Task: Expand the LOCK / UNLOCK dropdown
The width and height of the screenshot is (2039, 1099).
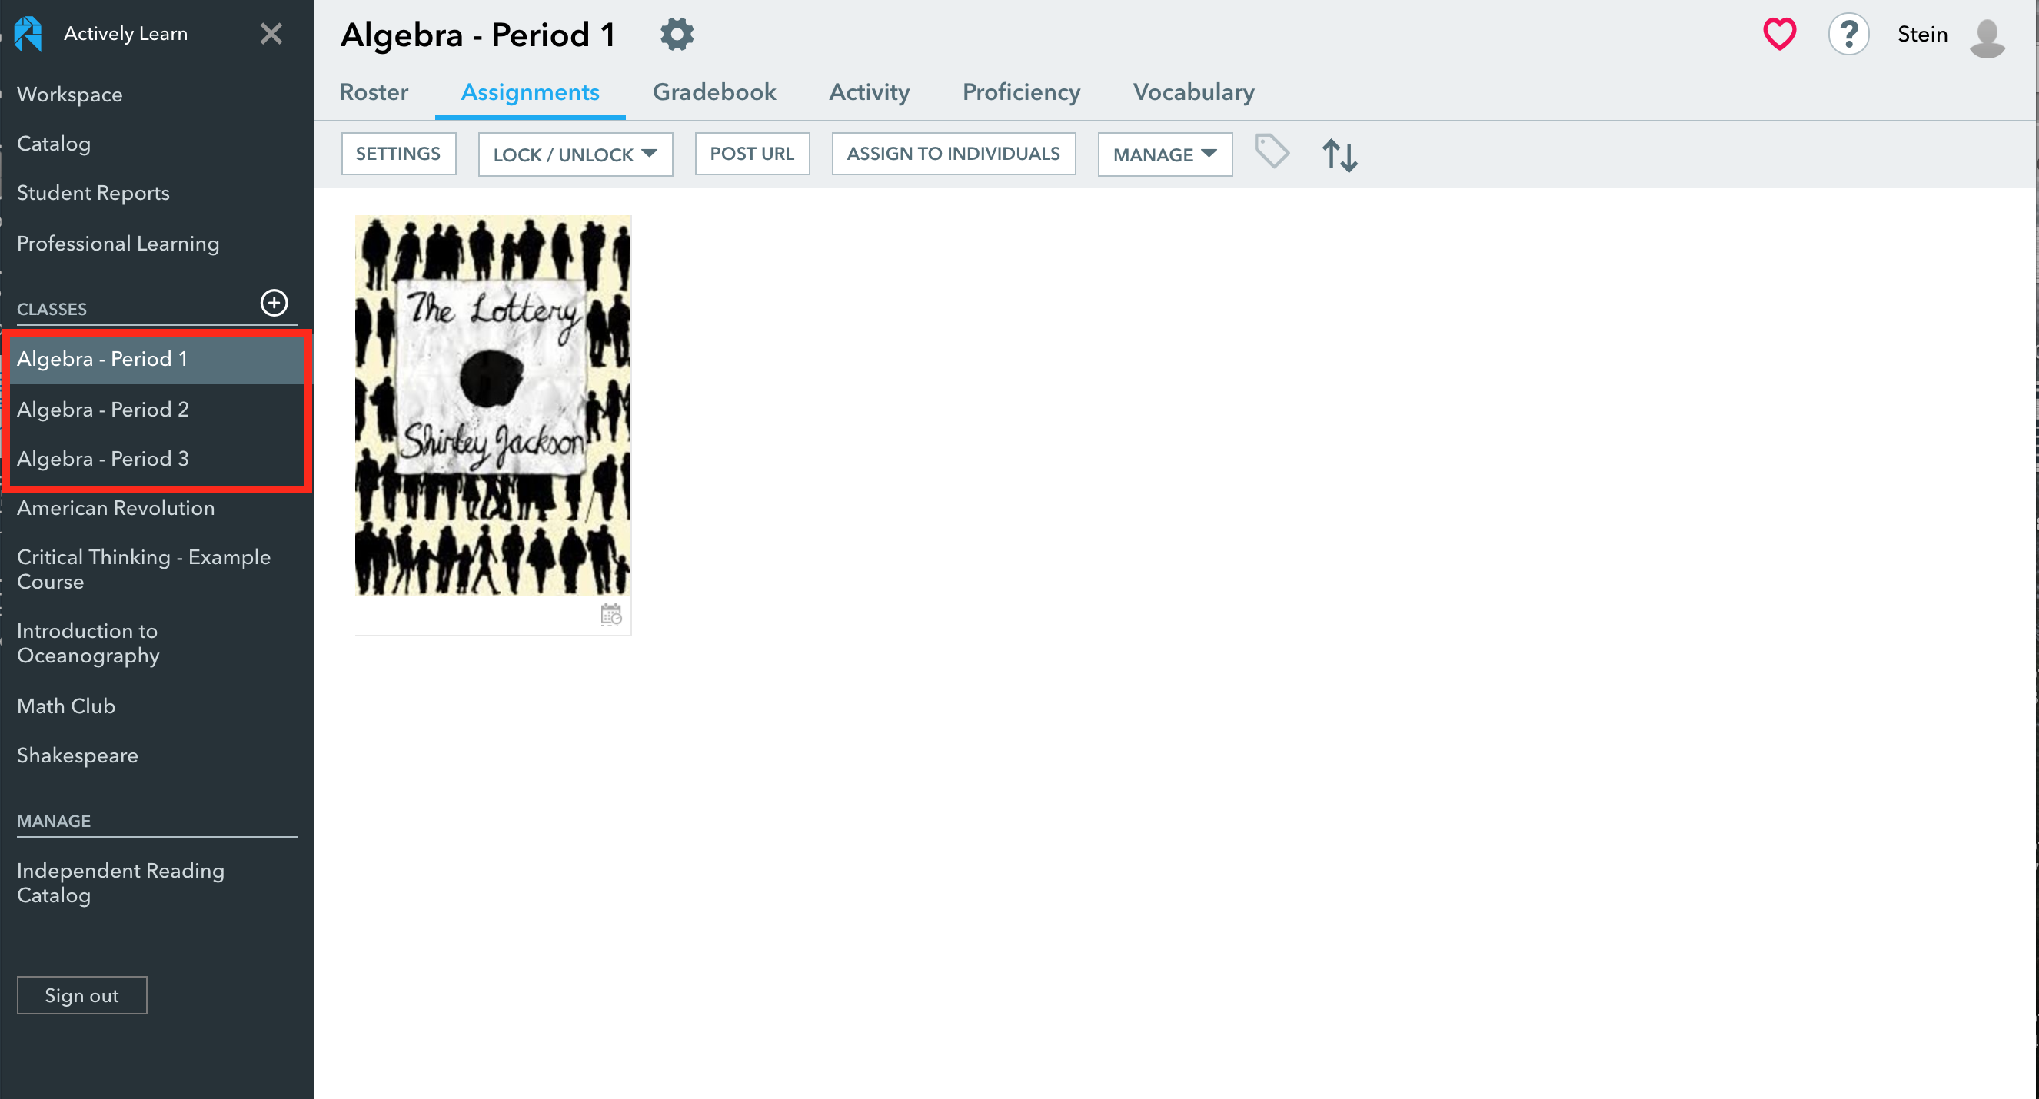Action: point(574,154)
